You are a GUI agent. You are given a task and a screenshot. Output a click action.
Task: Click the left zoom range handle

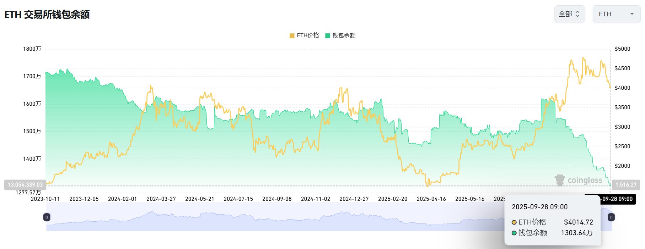[x=47, y=217]
